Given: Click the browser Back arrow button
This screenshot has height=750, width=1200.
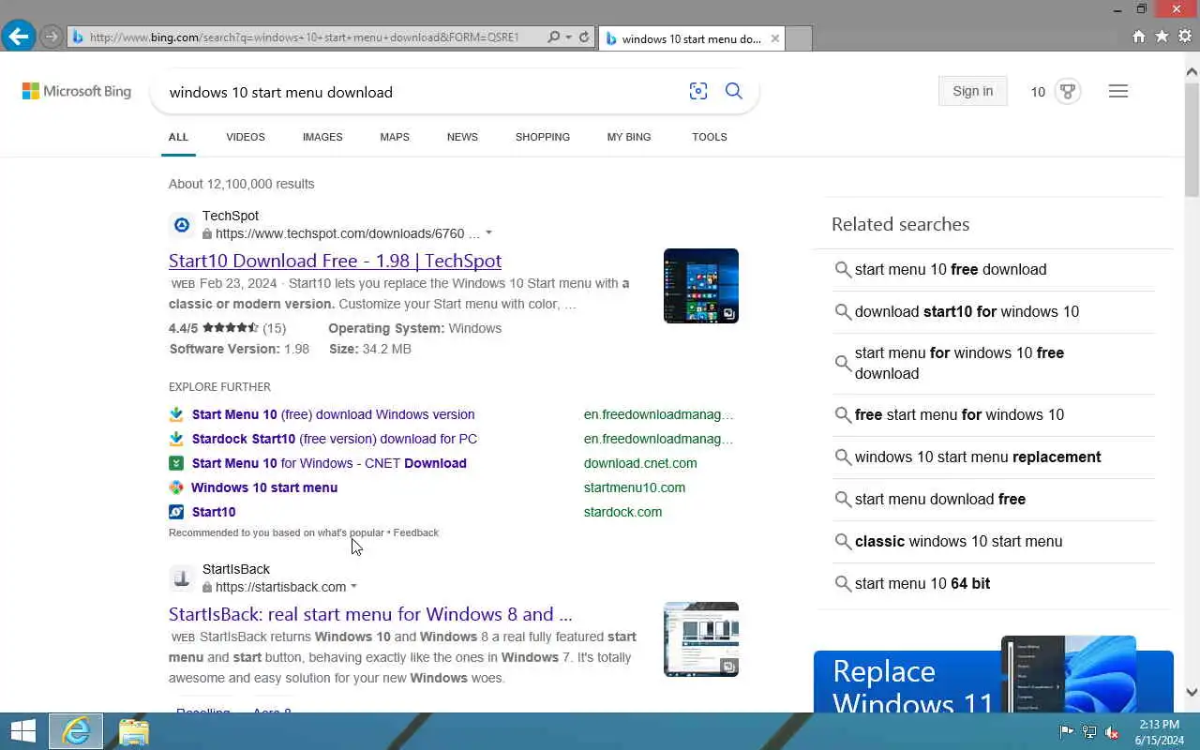Looking at the screenshot, I should point(18,37).
